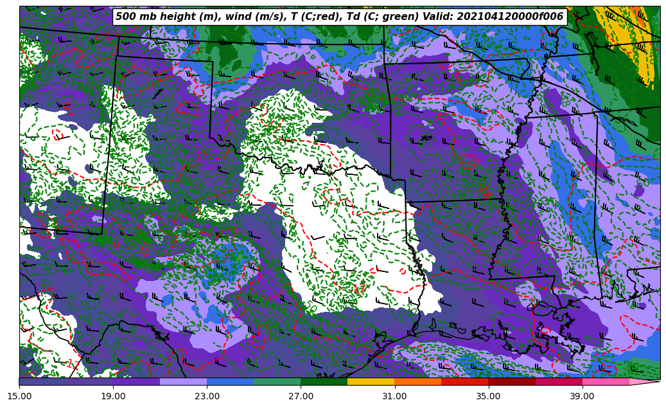This screenshot has width=666, height=407.
Task: Select the violet segment right of 19.00
Action: (x=136, y=381)
